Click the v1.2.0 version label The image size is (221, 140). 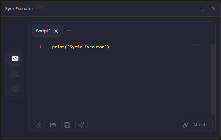(x=39, y=8)
